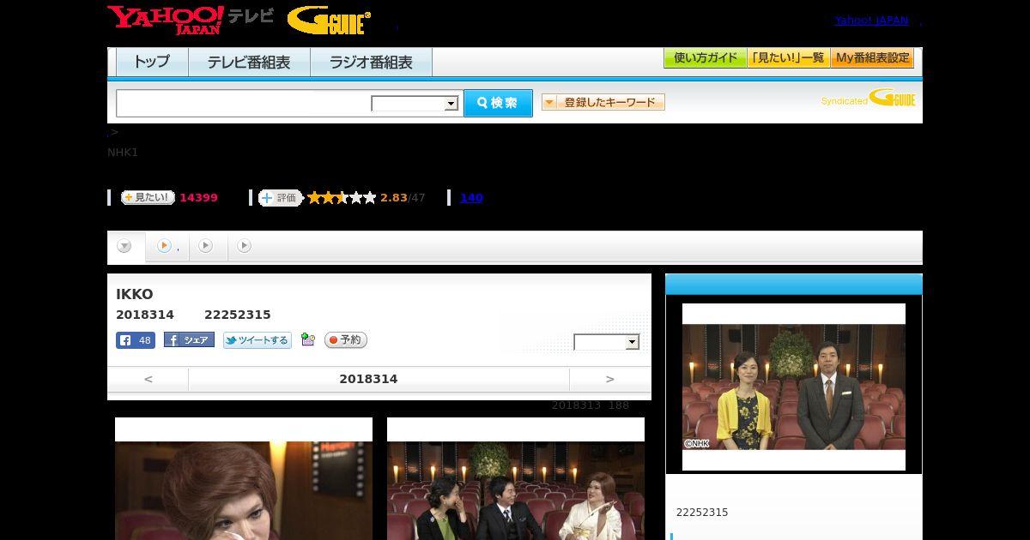
Task: Click the add-to-calendar icon
Action: (308, 340)
